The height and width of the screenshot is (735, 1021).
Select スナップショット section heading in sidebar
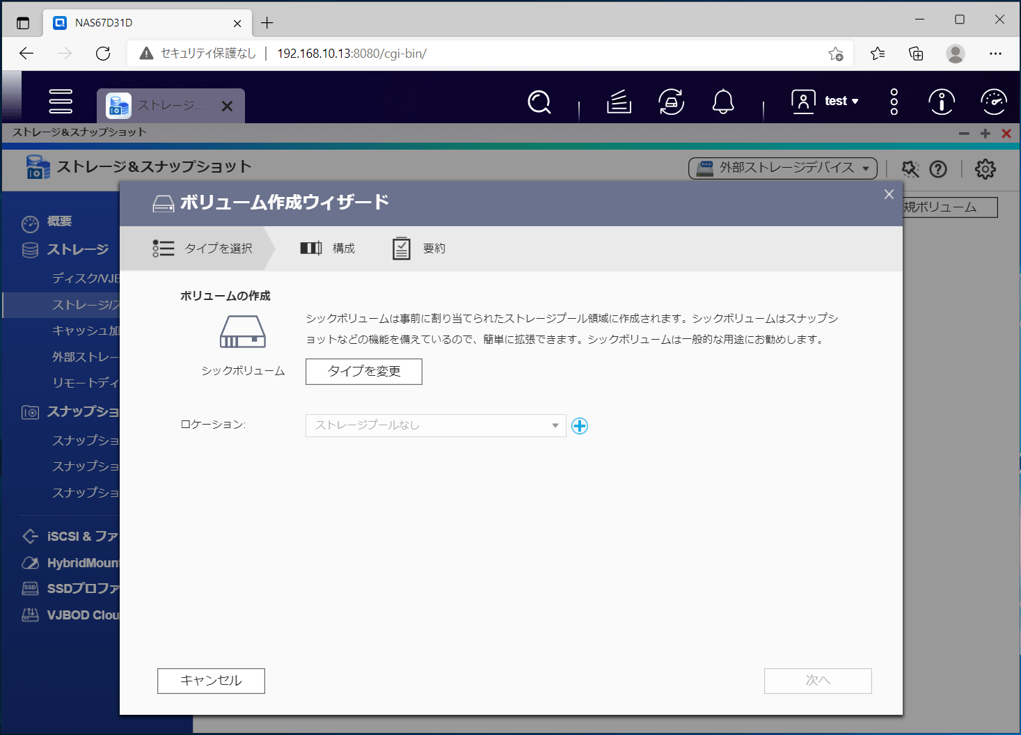70,412
